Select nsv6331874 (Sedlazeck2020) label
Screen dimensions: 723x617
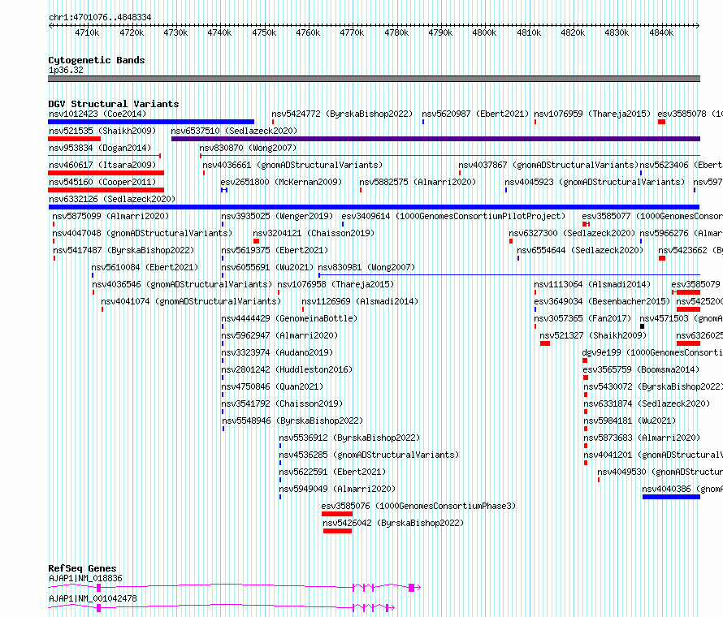(x=647, y=403)
